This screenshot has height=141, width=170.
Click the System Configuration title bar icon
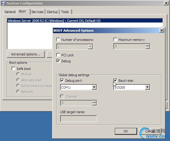pos(3,3)
